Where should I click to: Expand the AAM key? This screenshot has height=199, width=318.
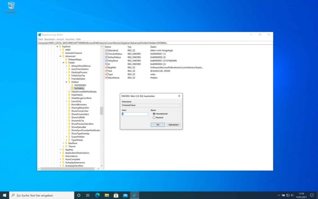[x=60, y=50]
